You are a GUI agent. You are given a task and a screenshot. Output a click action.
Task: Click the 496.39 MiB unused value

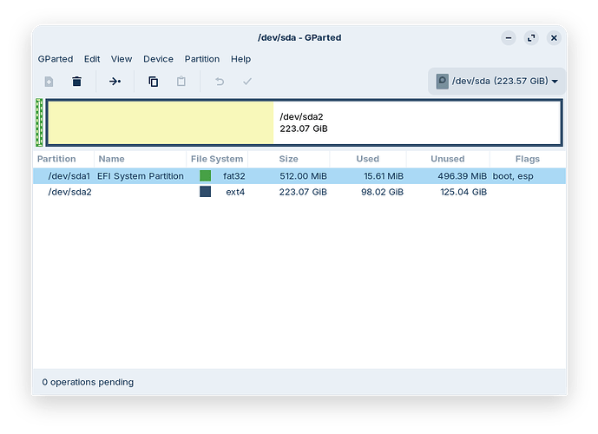[463, 176]
